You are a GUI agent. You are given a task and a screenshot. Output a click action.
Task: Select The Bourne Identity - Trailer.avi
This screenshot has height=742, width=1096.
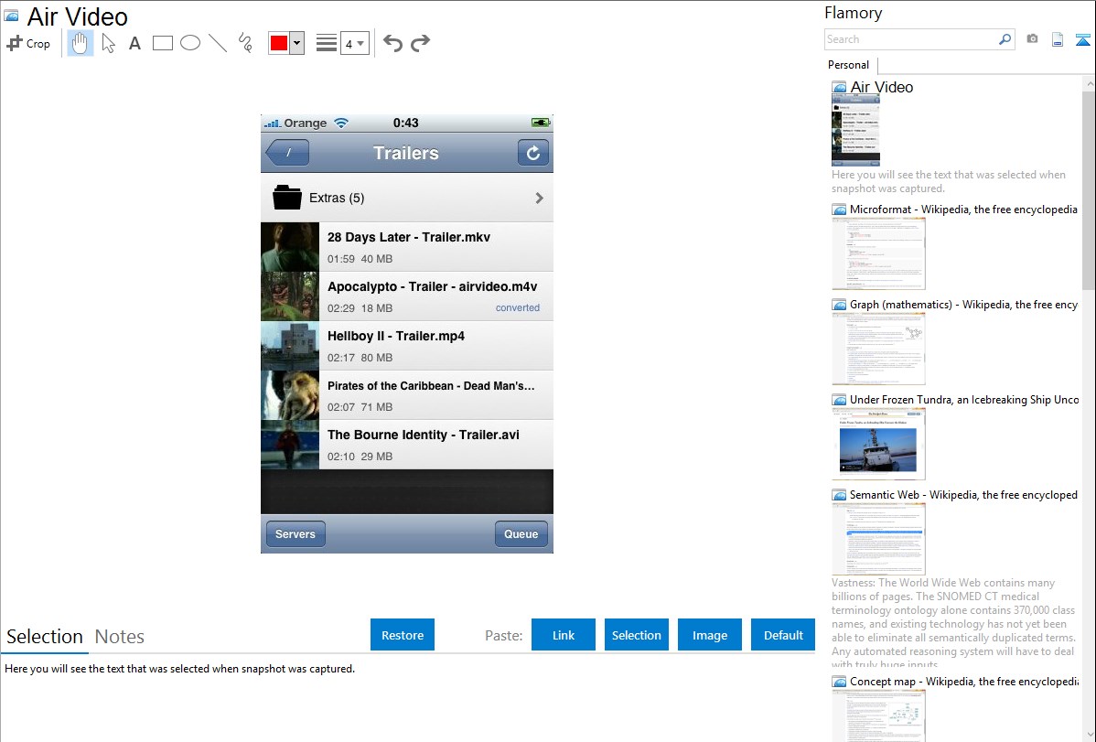pyautogui.click(x=407, y=445)
